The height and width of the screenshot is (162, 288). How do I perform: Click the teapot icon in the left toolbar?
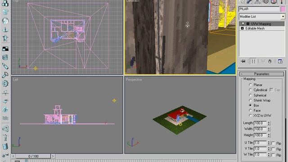click(x=5, y=12)
